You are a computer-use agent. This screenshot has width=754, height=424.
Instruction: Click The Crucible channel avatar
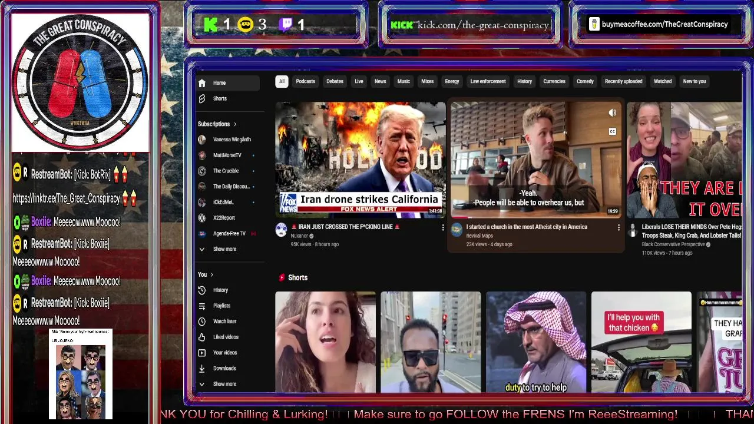tap(202, 171)
